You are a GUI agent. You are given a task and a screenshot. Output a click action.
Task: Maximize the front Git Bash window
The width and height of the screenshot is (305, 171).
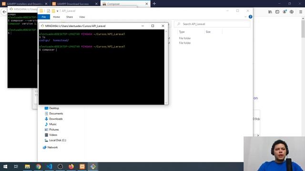[x=152, y=26]
